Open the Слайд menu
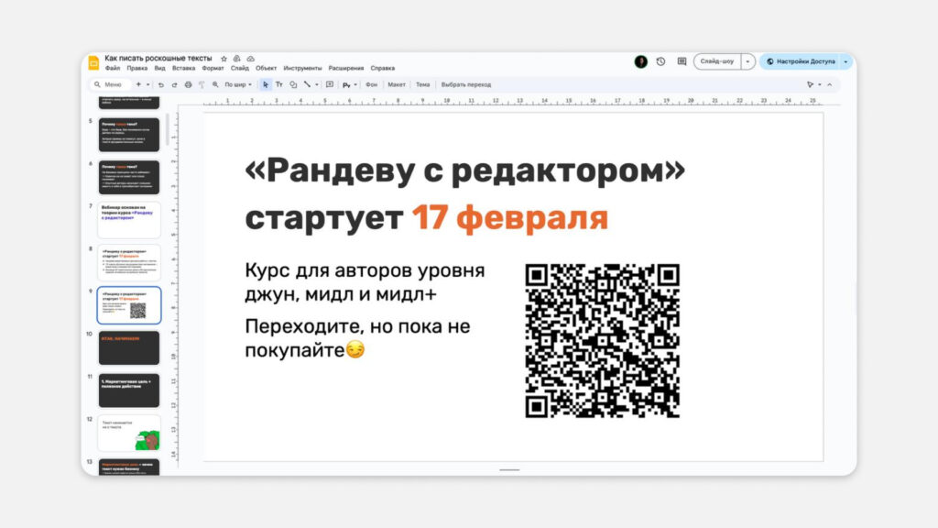This screenshot has width=938, height=528. (x=240, y=68)
